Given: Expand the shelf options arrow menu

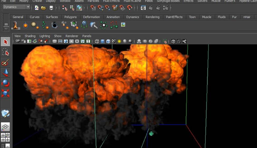Looking at the screenshot, I should (x=6, y=28).
